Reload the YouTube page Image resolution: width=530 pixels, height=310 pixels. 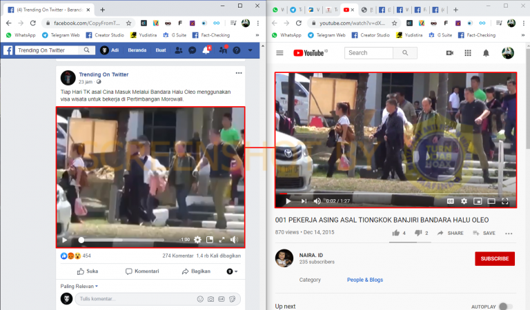pyautogui.click(x=298, y=23)
